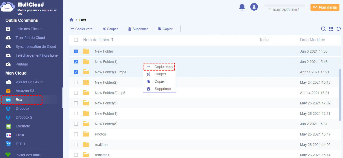This screenshot has height=158, width=343.
Task: Toggle the select-all checkbox in header
Action: point(76,40)
